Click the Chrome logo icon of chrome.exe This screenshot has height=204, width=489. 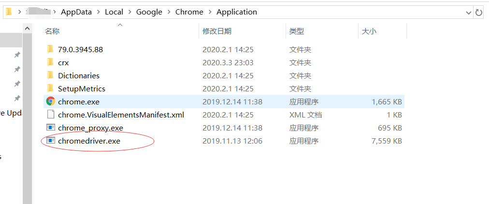click(51, 102)
